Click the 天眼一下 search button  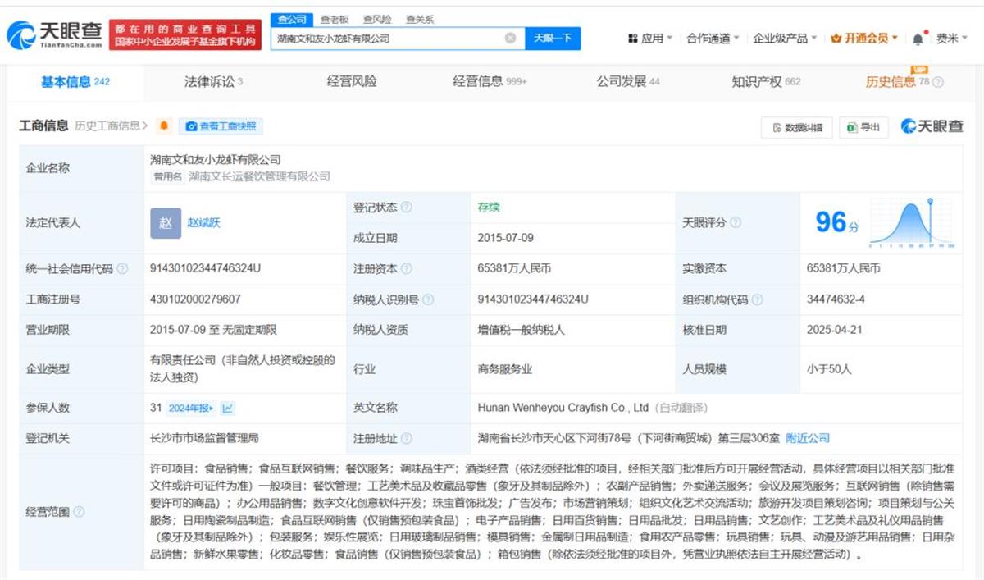pos(552,38)
